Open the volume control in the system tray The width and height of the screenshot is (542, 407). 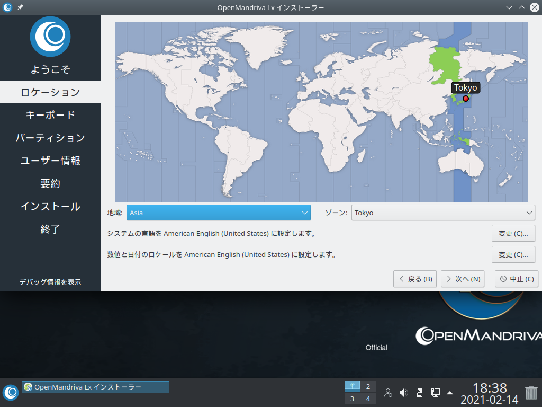click(x=403, y=393)
